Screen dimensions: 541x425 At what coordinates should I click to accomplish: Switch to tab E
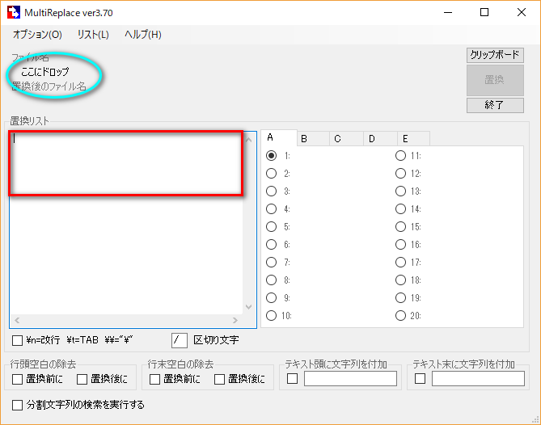(404, 138)
